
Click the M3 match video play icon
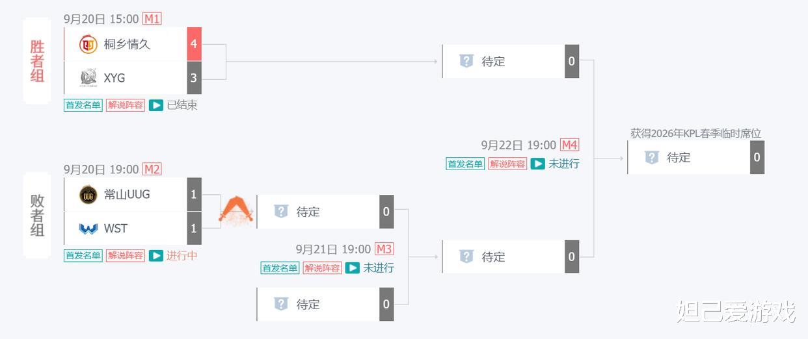tap(353, 268)
